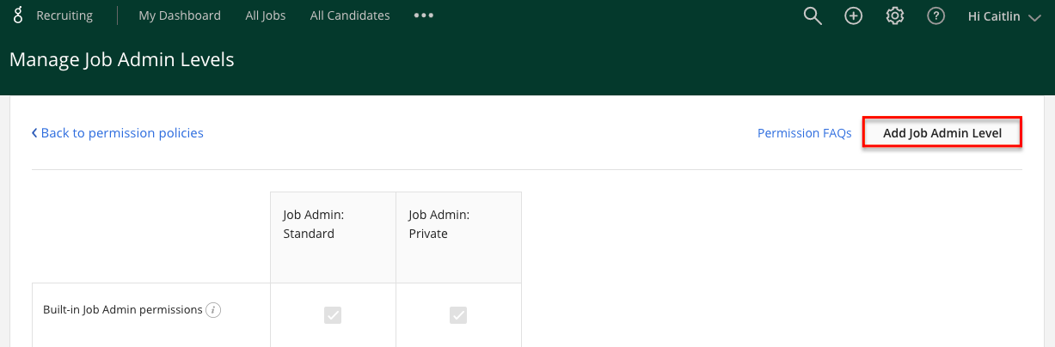This screenshot has height=347, width=1055.
Task: Click the Add Job Admin Level button
Action: [942, 133]
